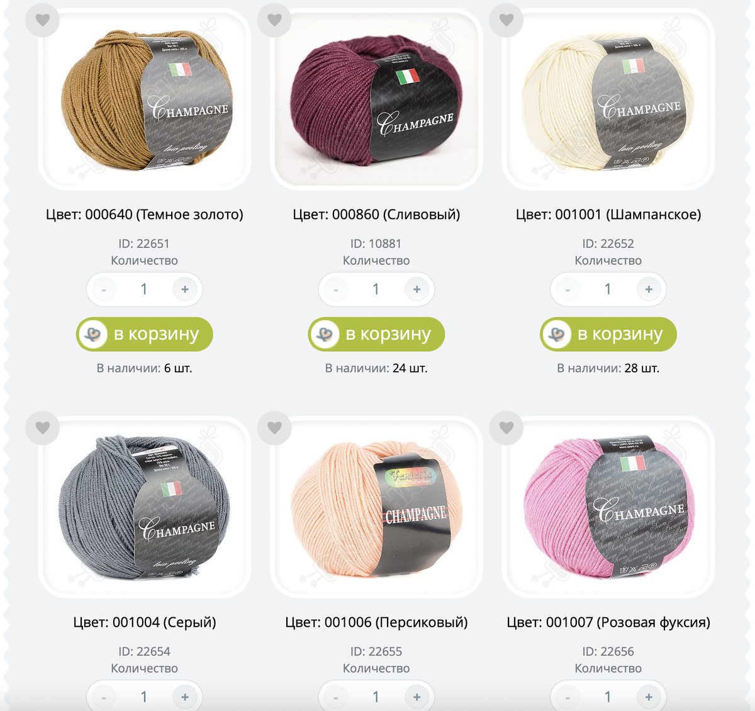Add Темное золото yarn to favorites via heart

click(x=42, y=20)
